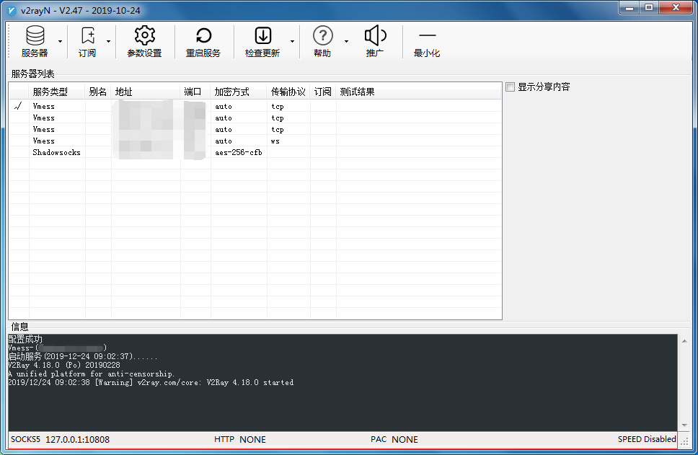Select the Shadowsocks server row

tap(255, 152)
